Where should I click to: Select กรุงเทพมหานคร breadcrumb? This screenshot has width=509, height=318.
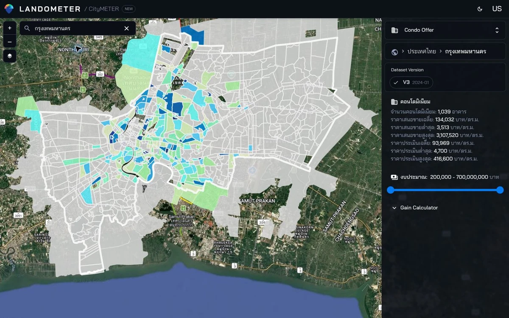[466, 51]
